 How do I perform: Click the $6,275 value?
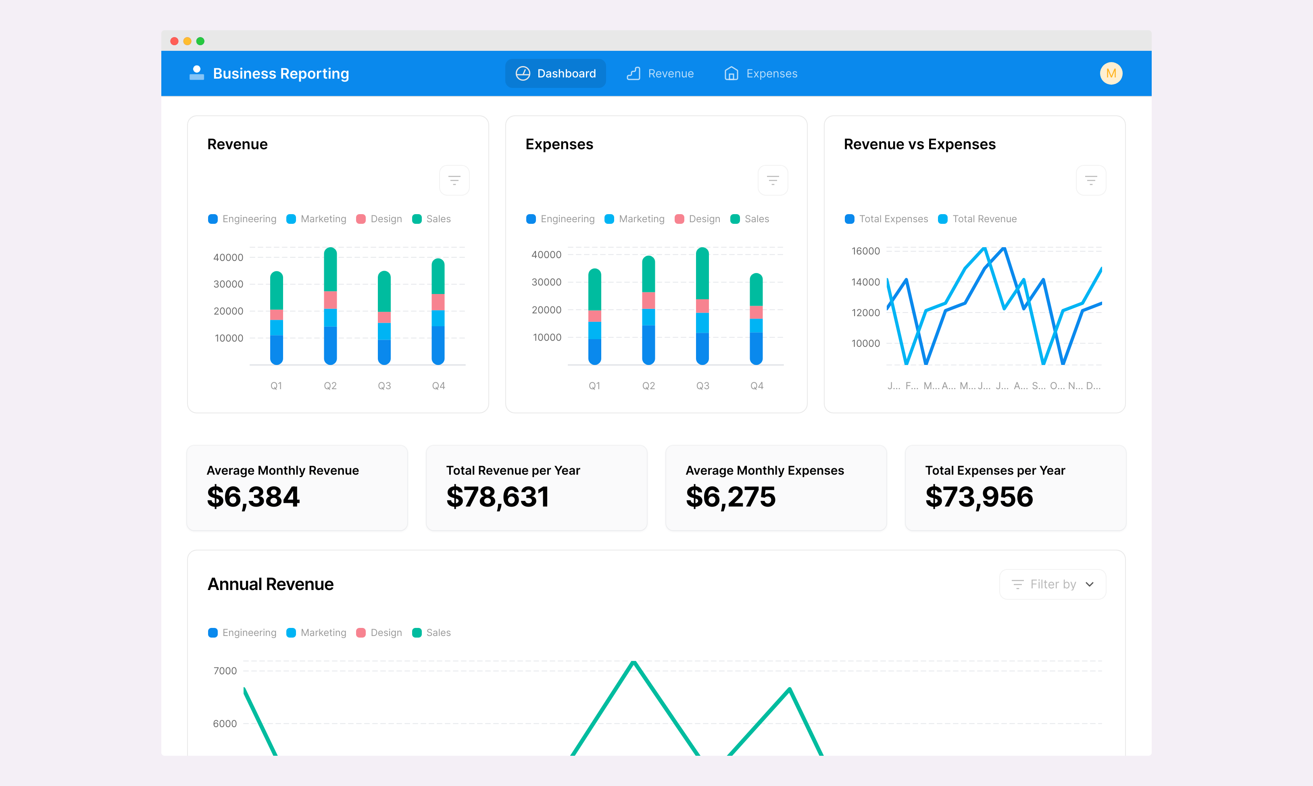click(731, 497)
